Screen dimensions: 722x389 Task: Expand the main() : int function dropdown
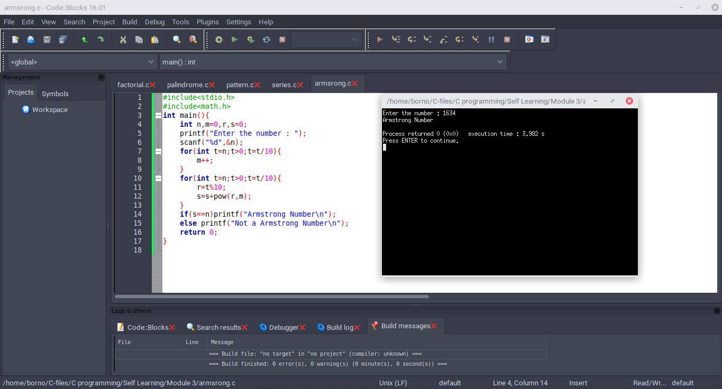[333, 62]
